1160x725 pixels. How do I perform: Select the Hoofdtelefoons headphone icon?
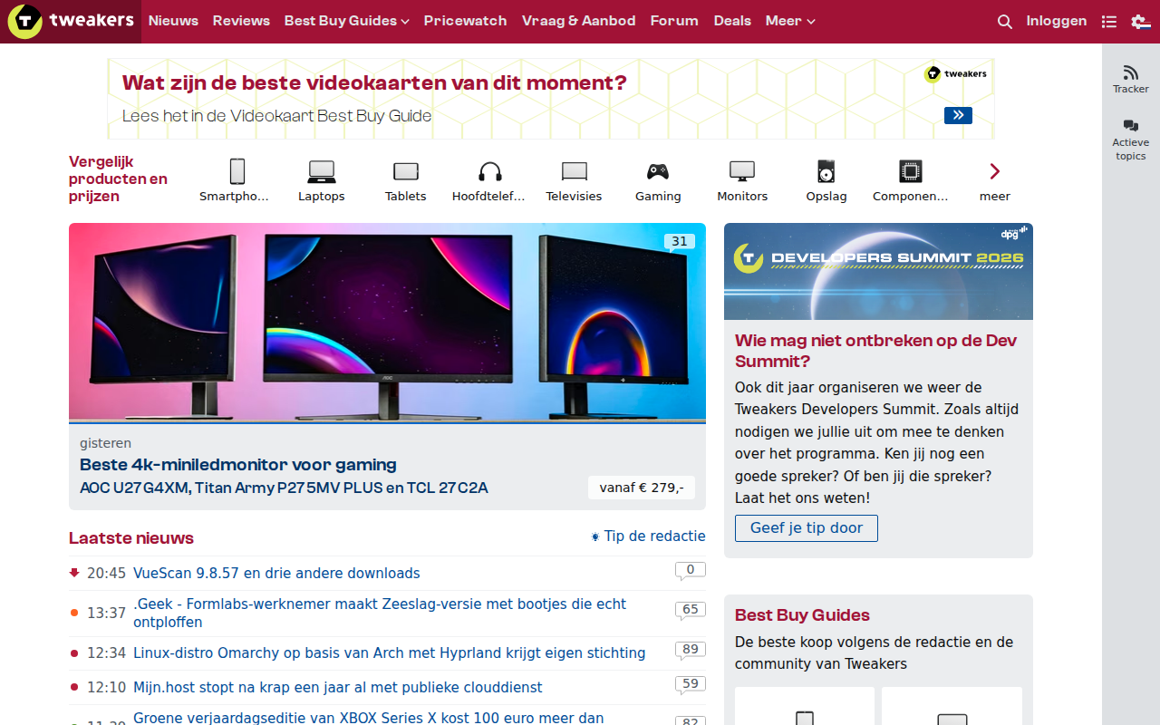click(x=490, y=171)
